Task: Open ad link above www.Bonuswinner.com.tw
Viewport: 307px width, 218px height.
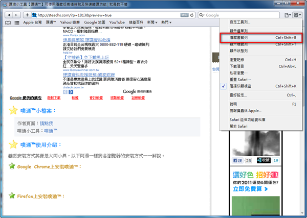Action: point(86,57)
